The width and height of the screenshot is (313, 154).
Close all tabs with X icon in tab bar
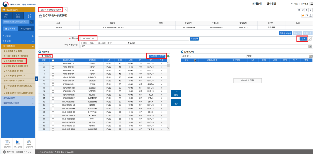point(310,10)
